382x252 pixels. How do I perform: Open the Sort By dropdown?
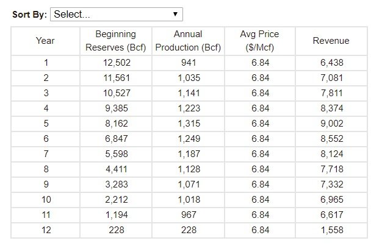[117, 14]
